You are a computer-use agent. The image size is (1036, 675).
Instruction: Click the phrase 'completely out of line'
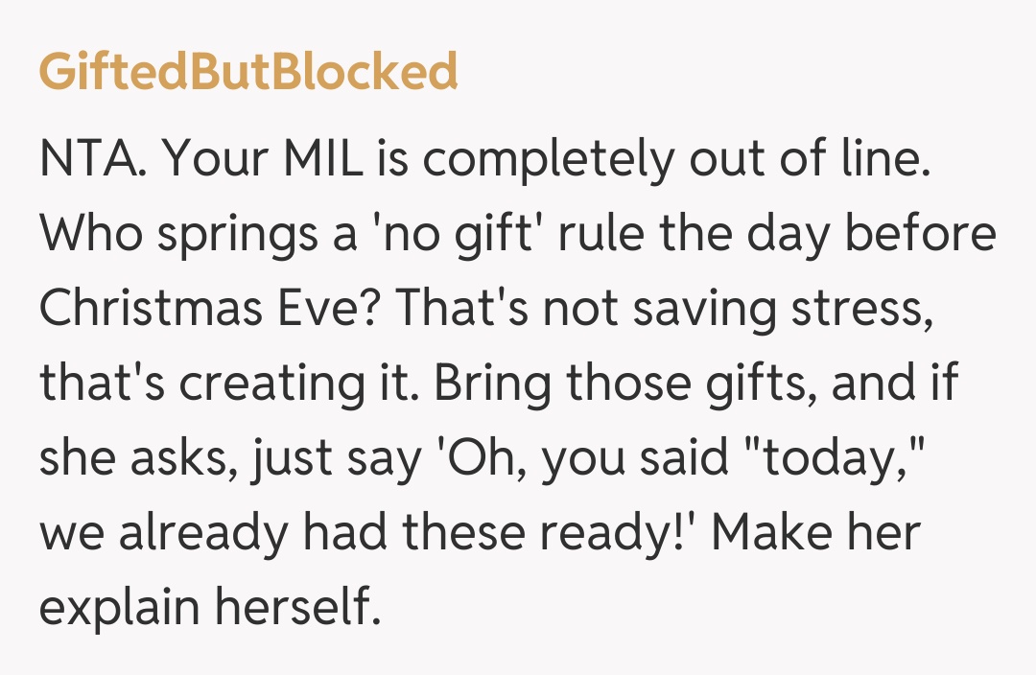pos(677,160)
